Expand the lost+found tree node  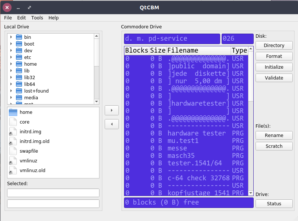coord(11,91)
